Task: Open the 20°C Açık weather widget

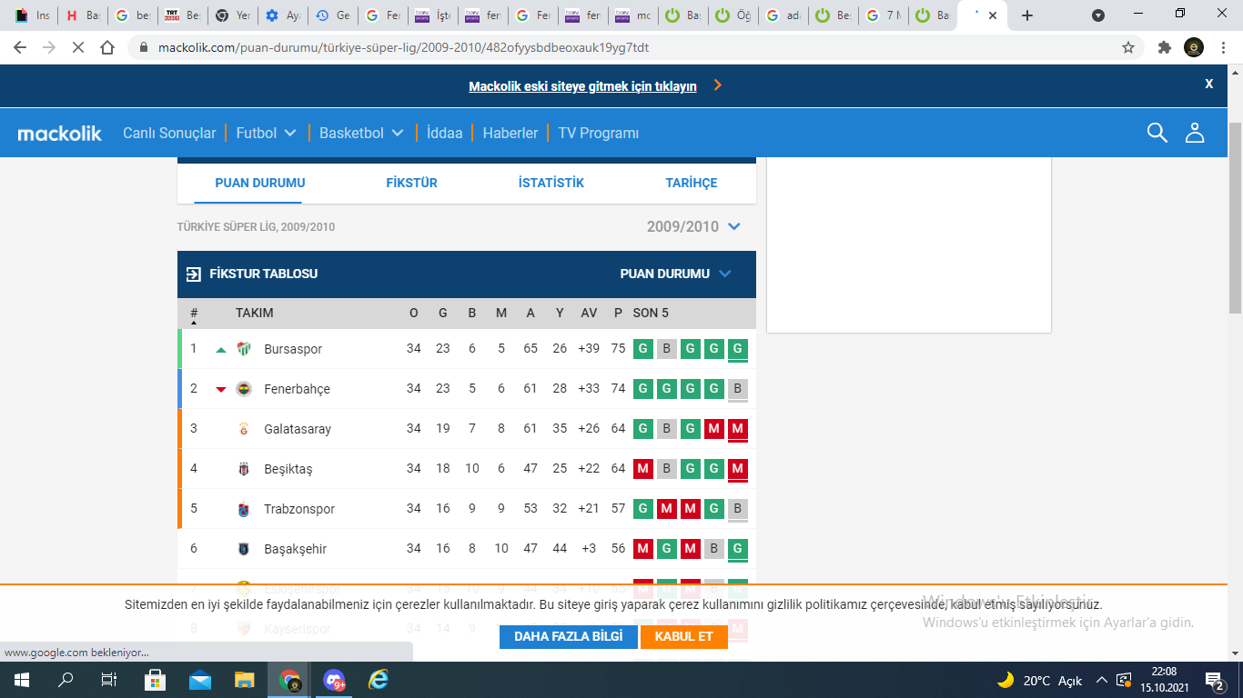Action: pyautogui.click(x=1039, y=680)
